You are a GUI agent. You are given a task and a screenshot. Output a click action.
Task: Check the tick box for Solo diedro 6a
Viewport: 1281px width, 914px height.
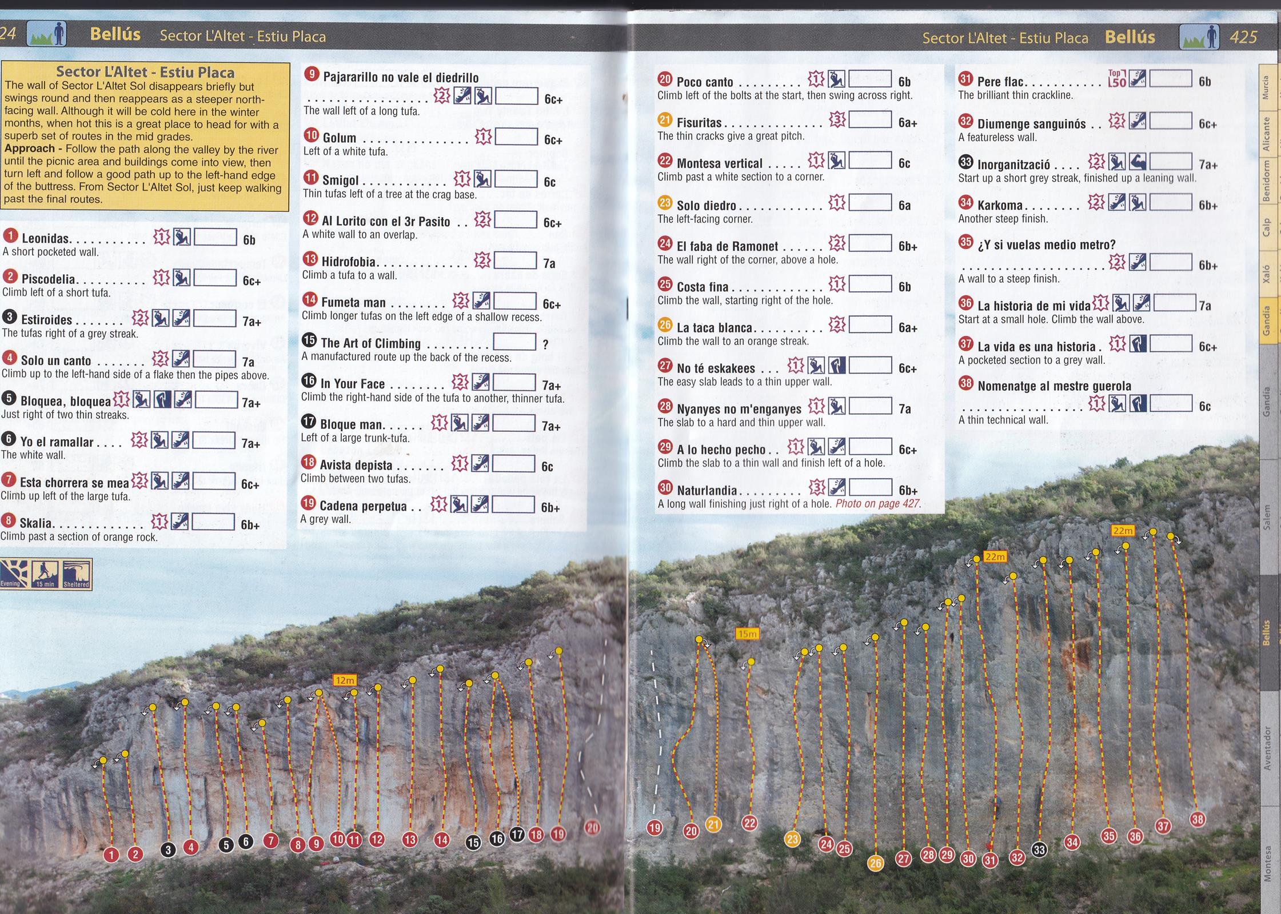pyautogui.click(x=869, y=202)
